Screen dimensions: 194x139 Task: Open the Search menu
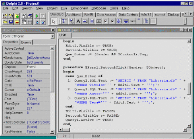click(x=27, y=8)
